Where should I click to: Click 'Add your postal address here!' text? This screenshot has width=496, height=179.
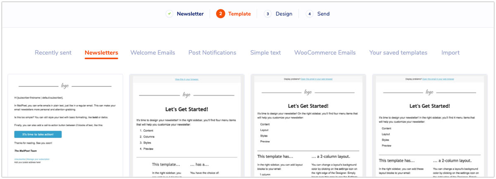[27, 162]
